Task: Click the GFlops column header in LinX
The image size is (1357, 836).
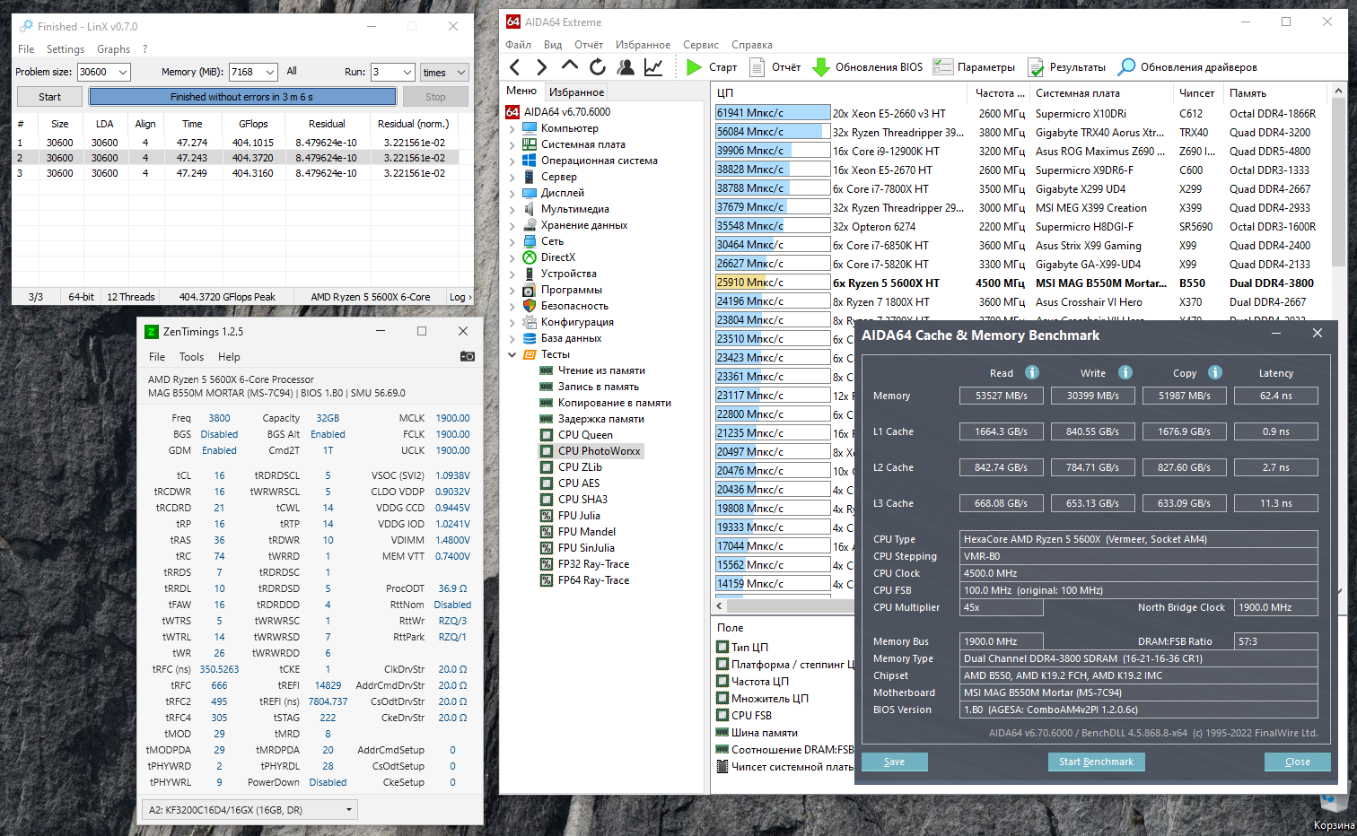Action: 253,124
